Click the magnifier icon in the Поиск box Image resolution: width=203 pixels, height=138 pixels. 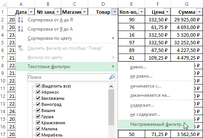point(111,77)
